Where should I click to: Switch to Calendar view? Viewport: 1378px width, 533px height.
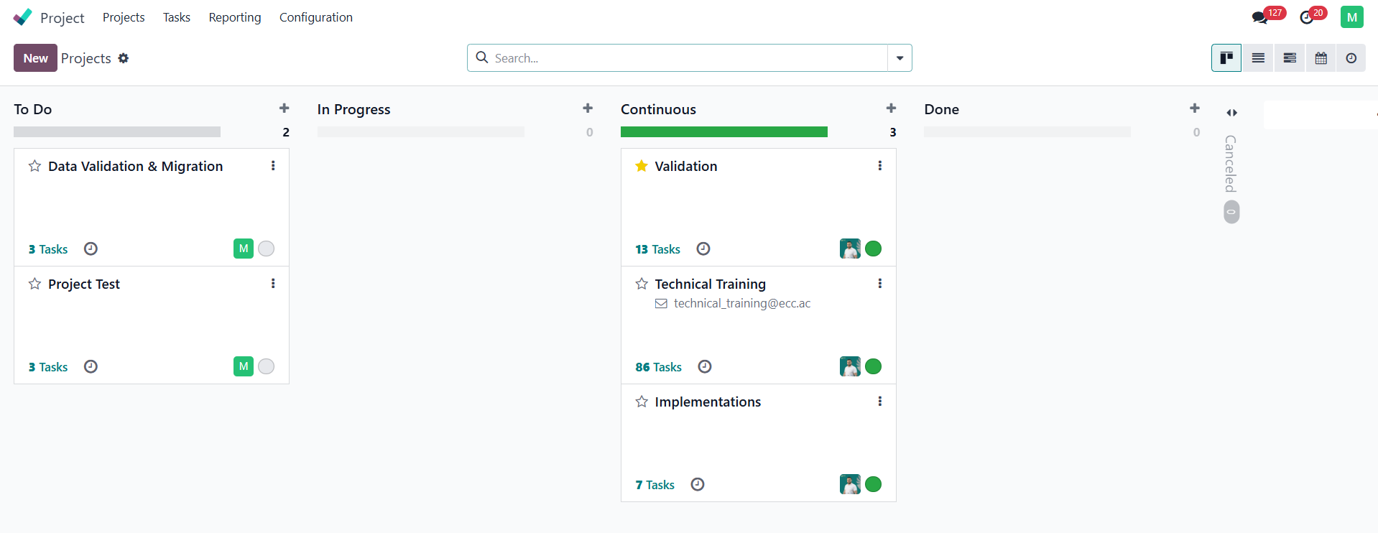pyautogui.click(x=1321, y=58)
